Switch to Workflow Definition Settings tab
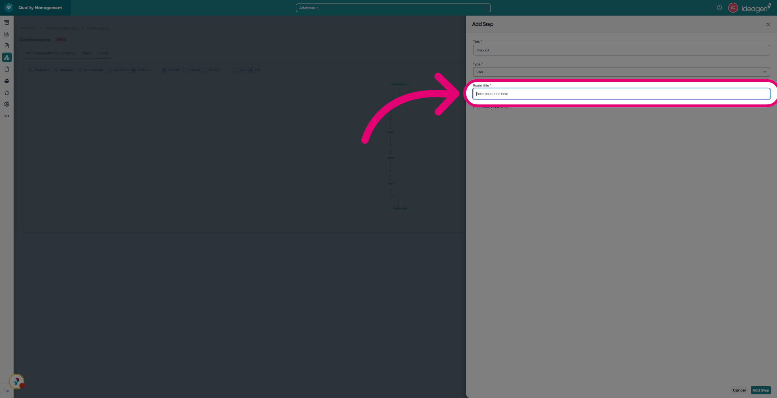The width and height of the screenshot is (777, 398). [51, 53]
